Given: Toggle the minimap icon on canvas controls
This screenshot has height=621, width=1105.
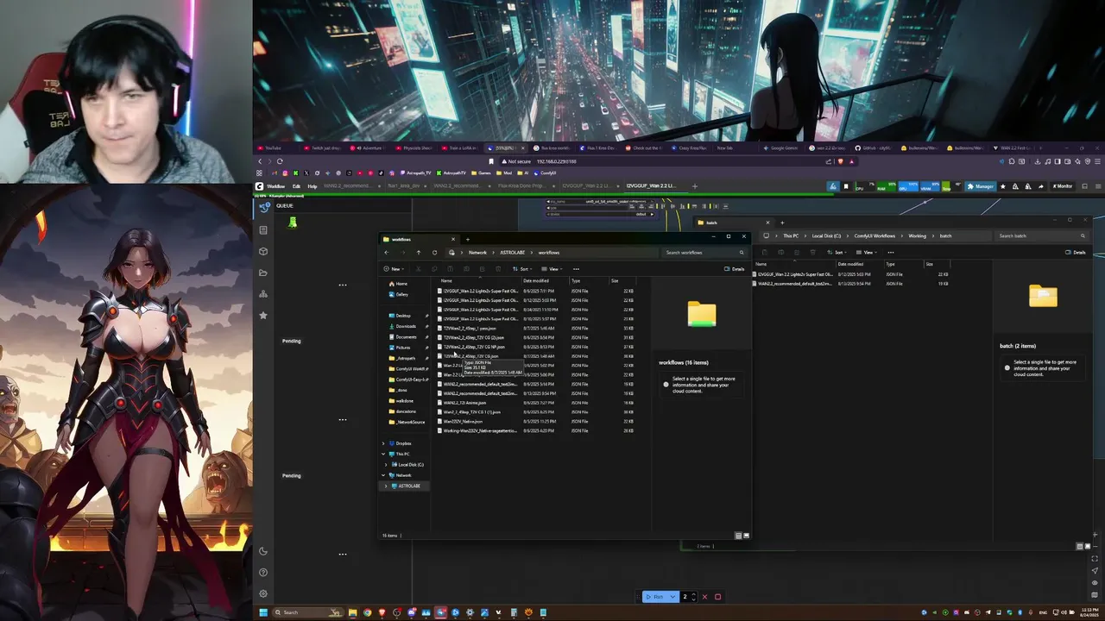Looking at the screenshot, I should 1095,595.
